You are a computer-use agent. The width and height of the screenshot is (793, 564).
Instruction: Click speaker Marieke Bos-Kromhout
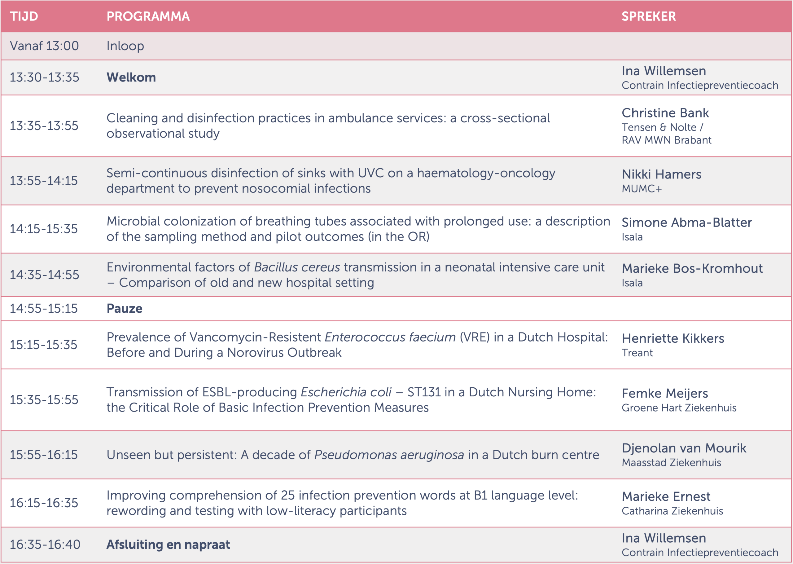click(692, 268)
